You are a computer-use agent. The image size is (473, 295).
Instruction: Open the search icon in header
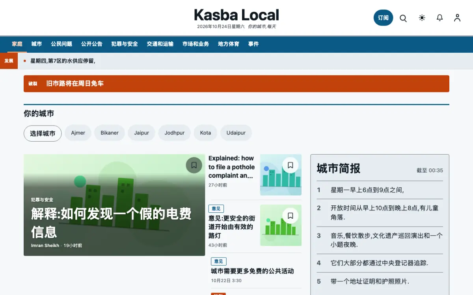403,18
